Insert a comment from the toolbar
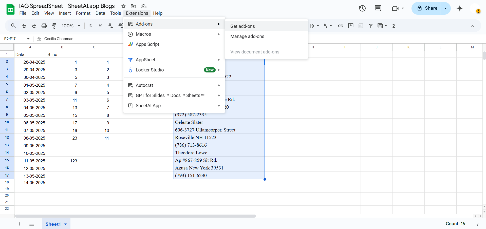 pos(351,26)
